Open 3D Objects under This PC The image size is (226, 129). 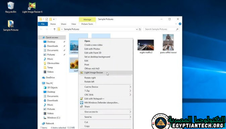coord(52,87)
